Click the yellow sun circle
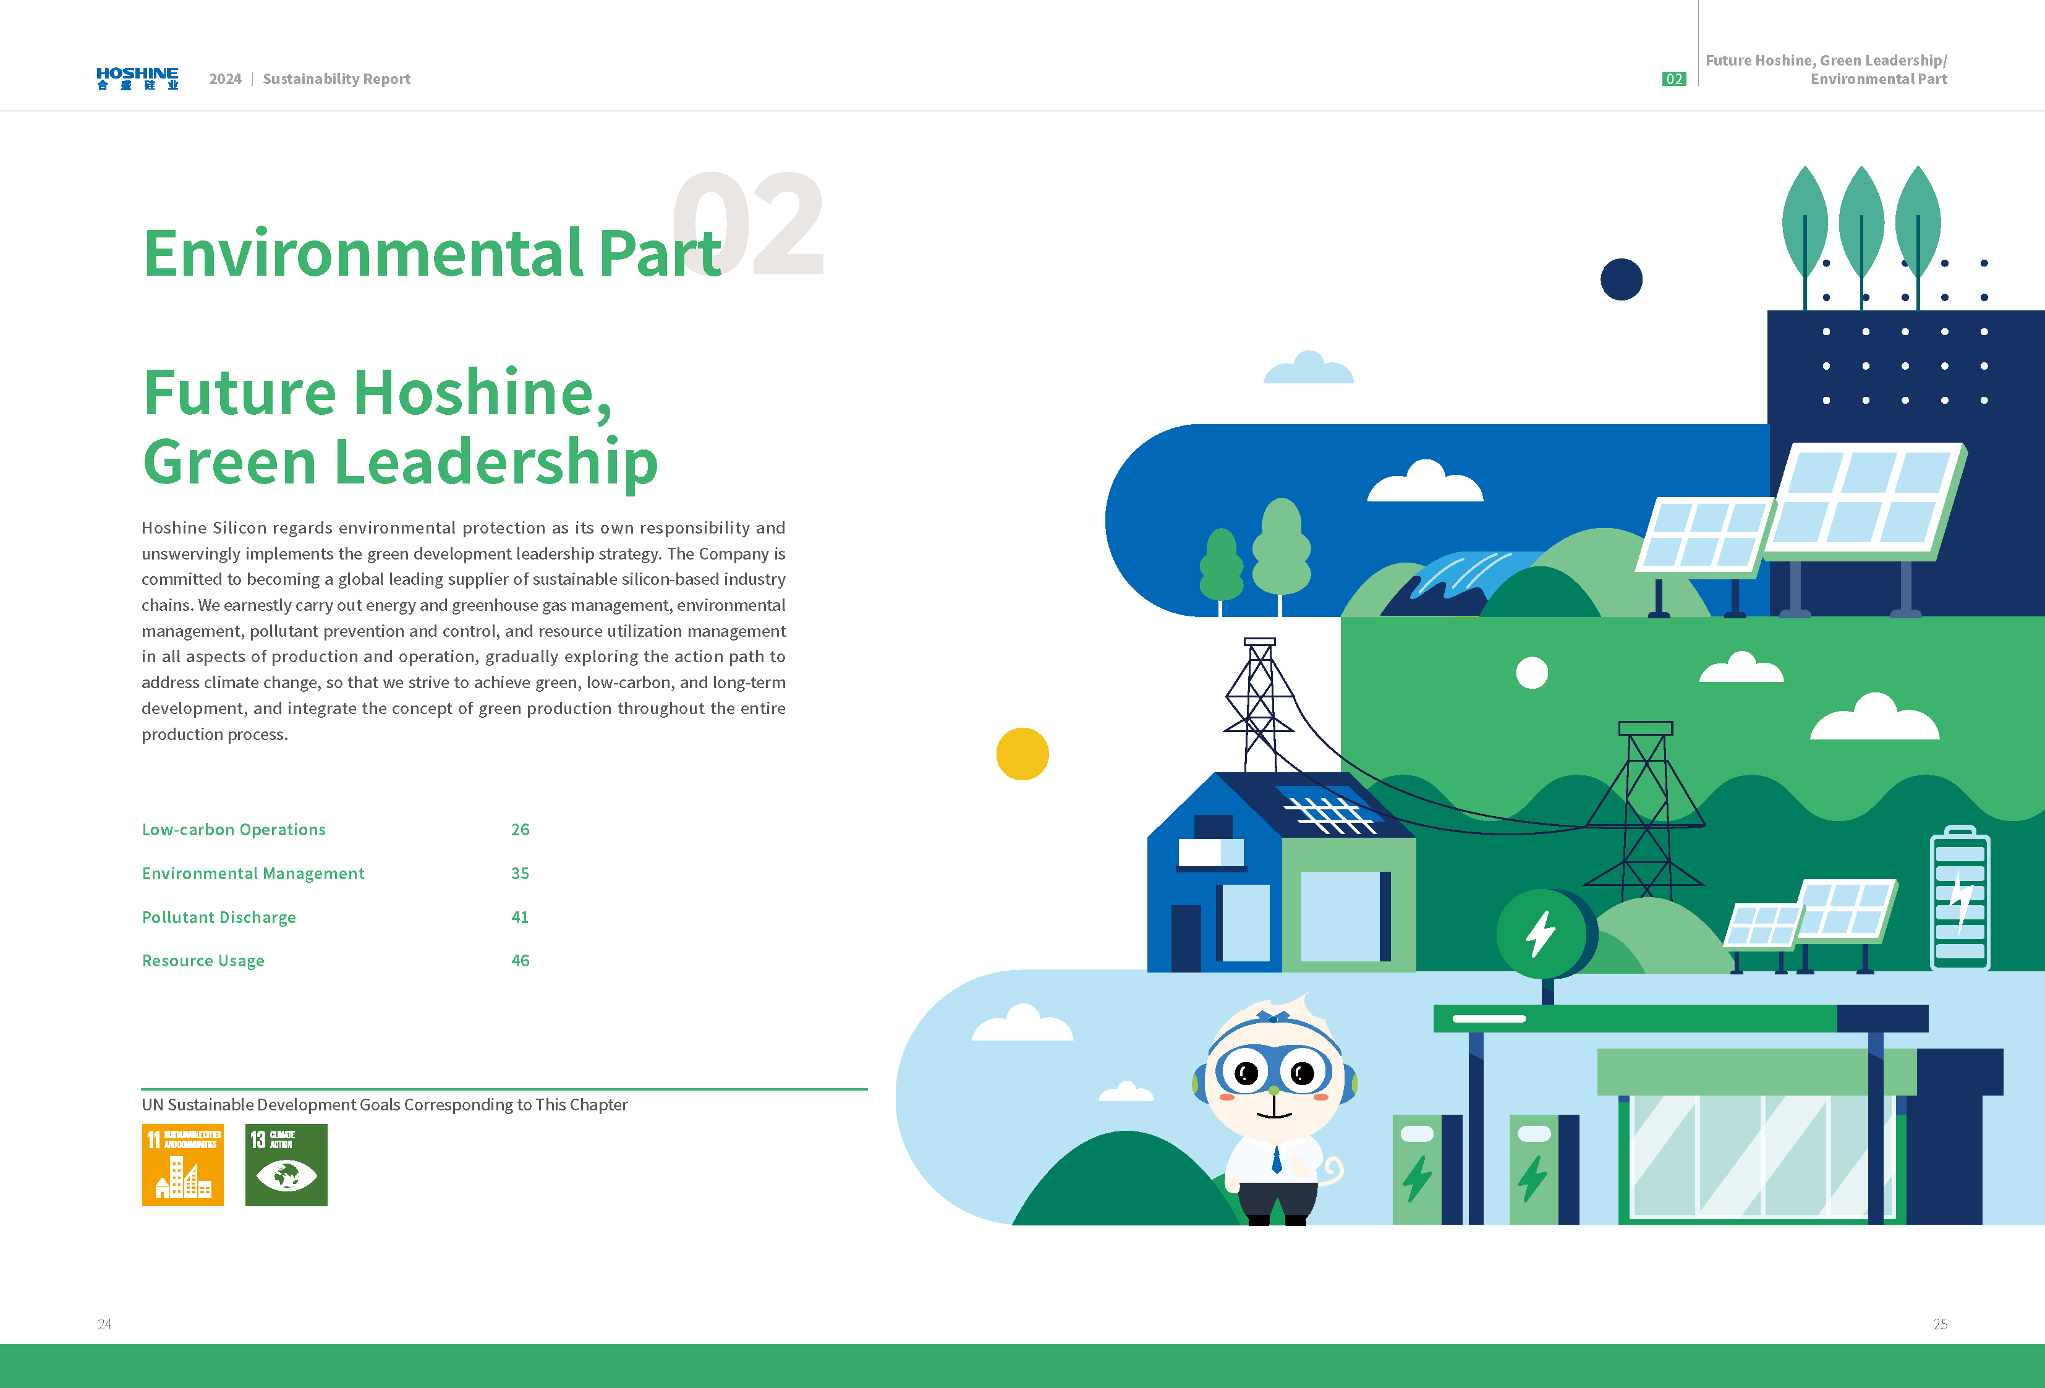This screenshot has width=2045, height=1388. pos(1022,754)
